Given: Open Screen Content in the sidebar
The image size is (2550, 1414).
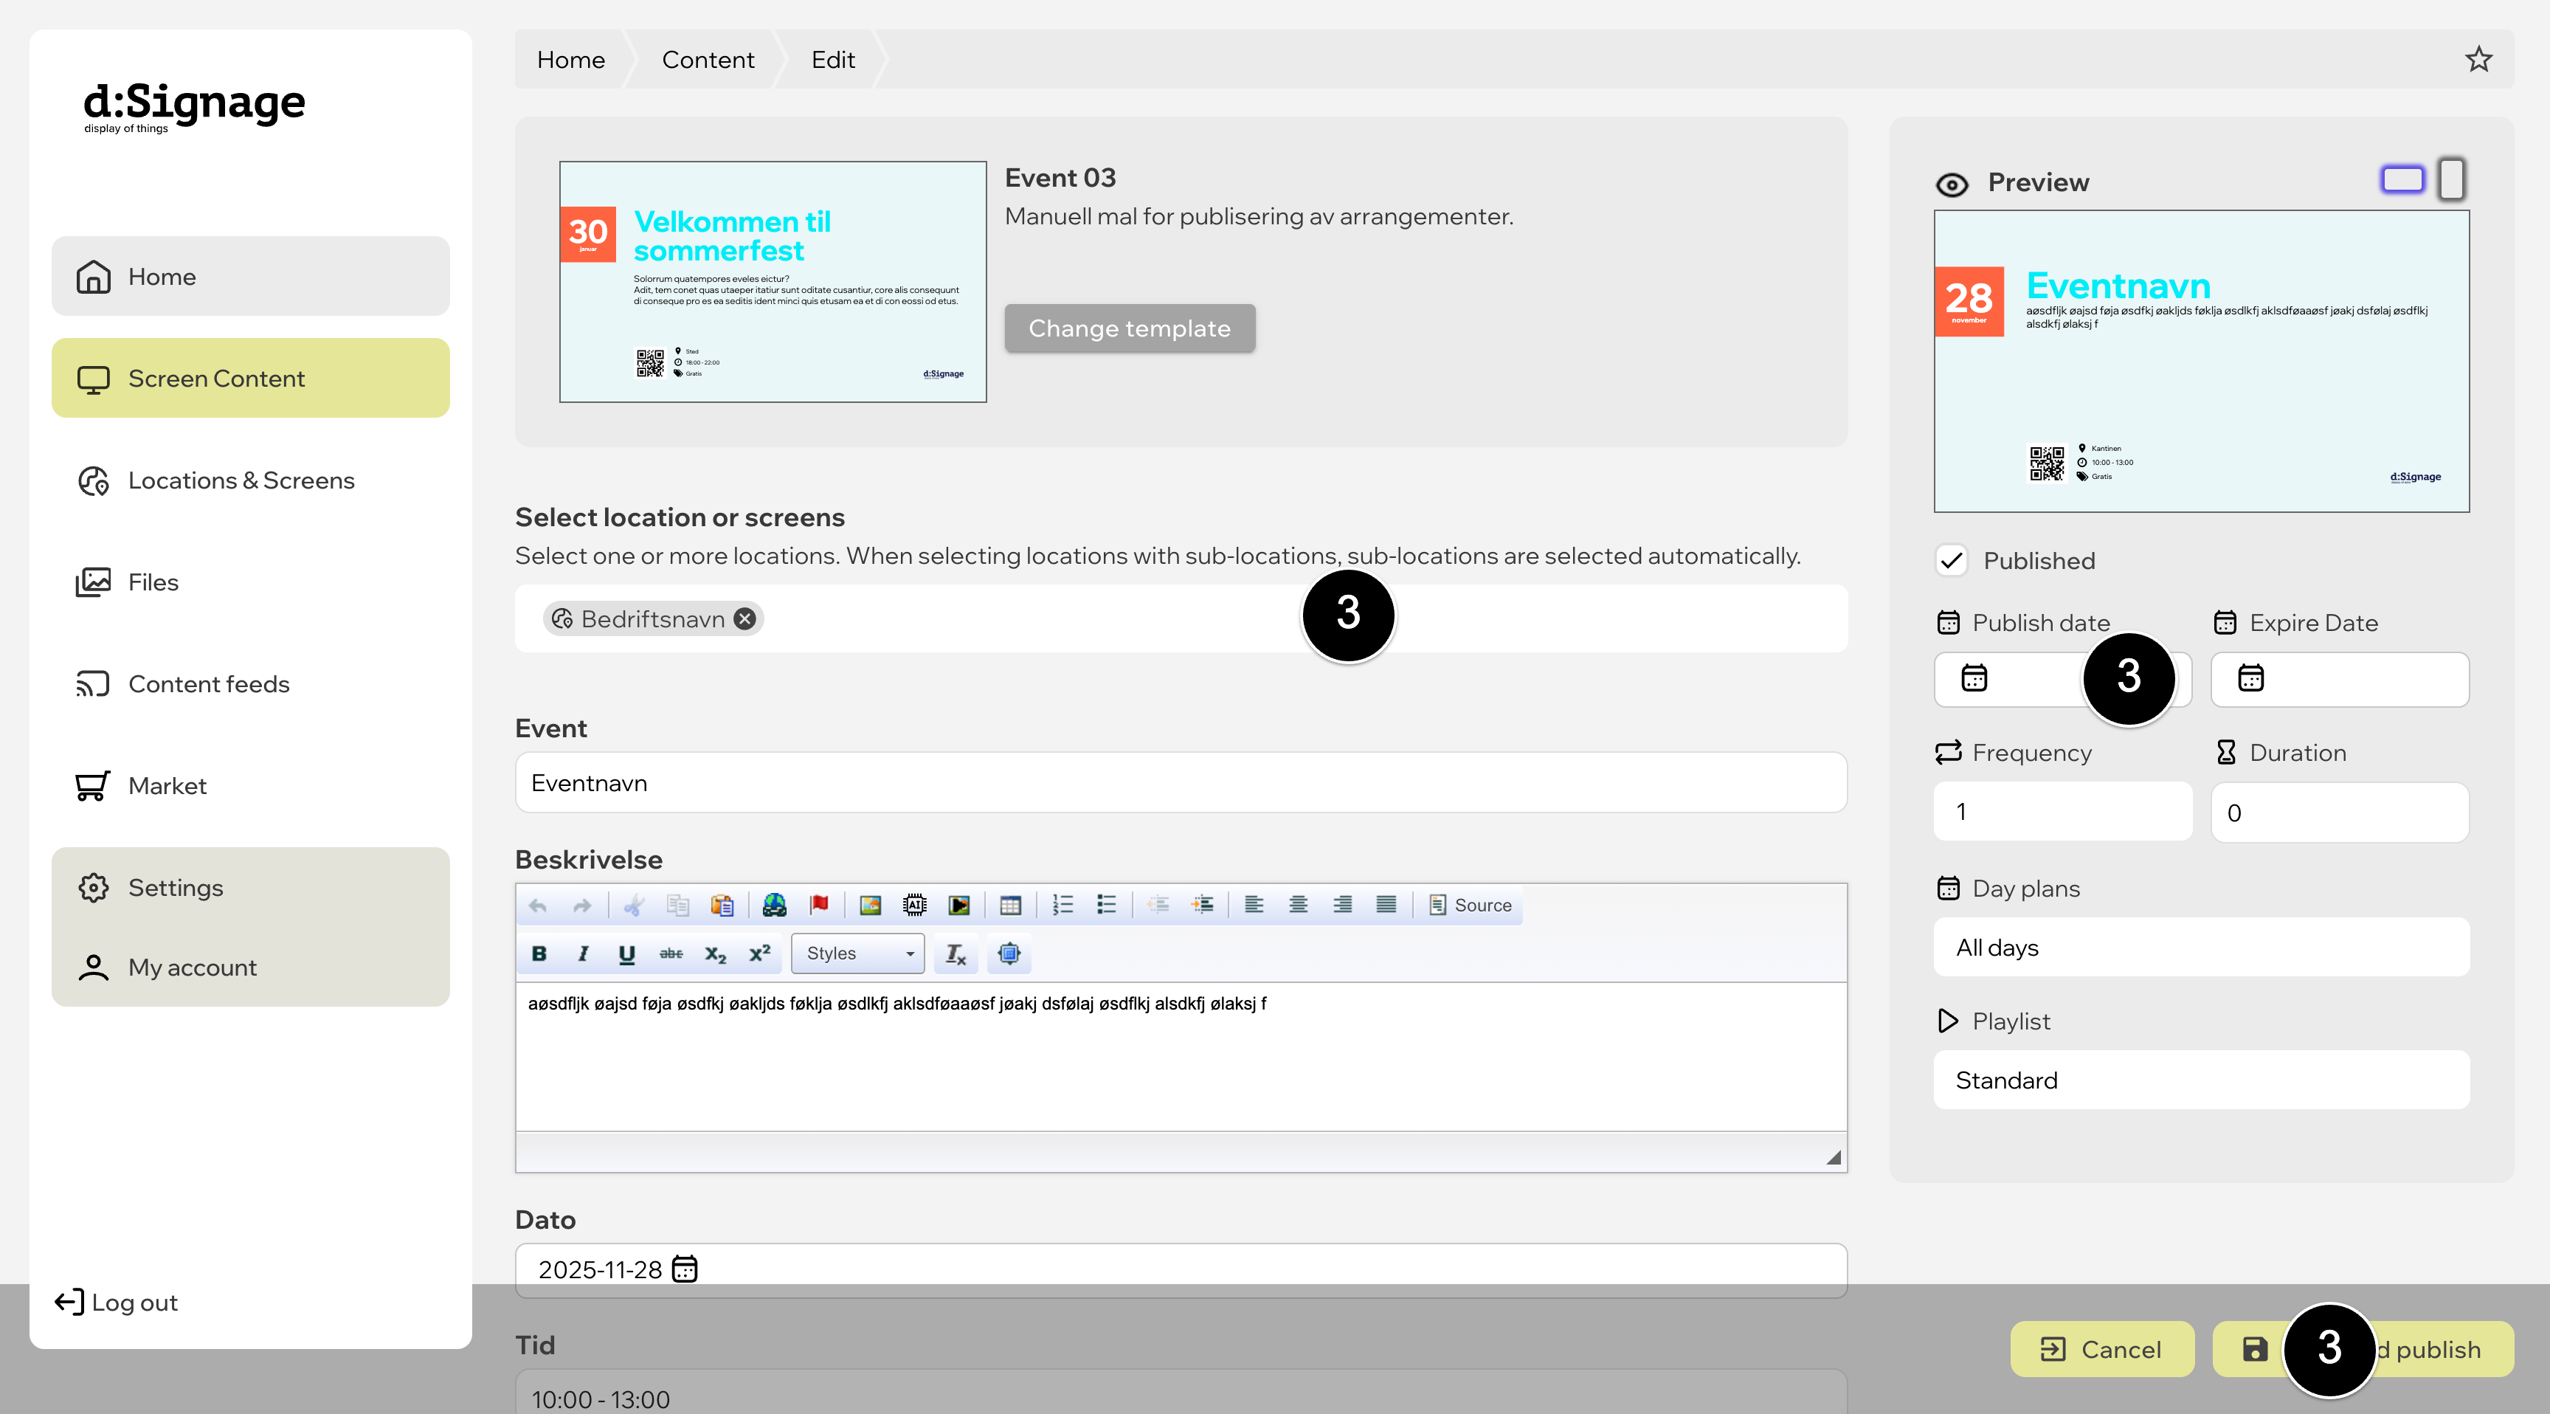Looking at the screenshot, I should (x=250, y=379).
